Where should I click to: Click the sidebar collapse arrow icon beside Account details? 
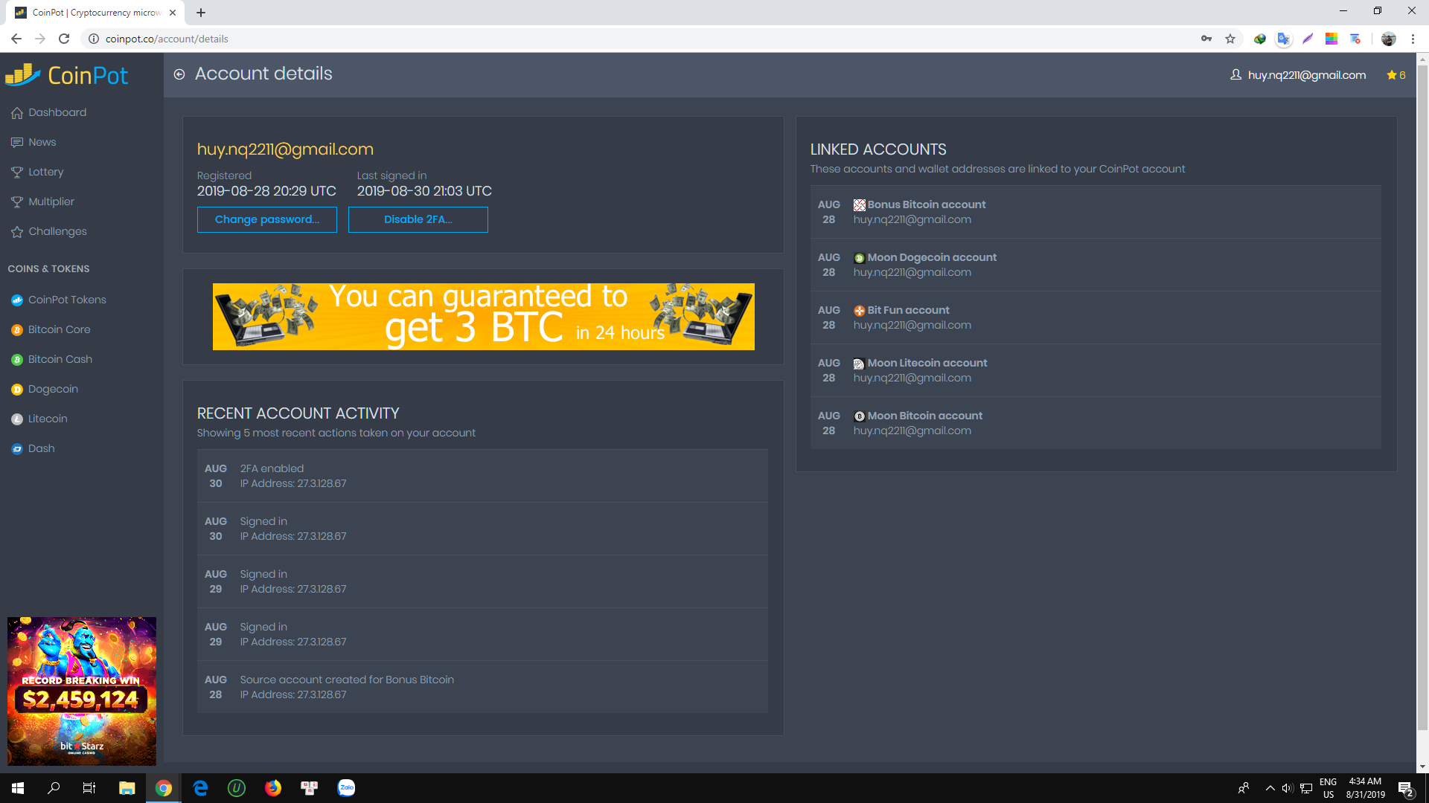click(179, 74)
